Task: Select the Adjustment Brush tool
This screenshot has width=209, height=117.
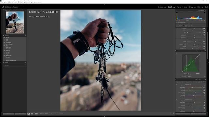Action: (192, 25)
